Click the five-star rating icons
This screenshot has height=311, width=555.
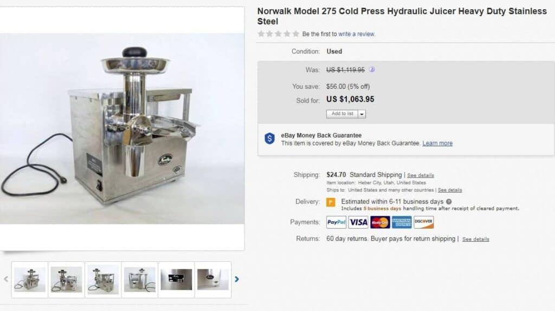278,34
